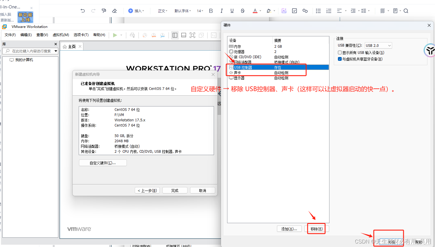Viewport: 435px width, 247px height.
Task: Expand the power button dropdown arrow
Action: (x=121, y=35)
